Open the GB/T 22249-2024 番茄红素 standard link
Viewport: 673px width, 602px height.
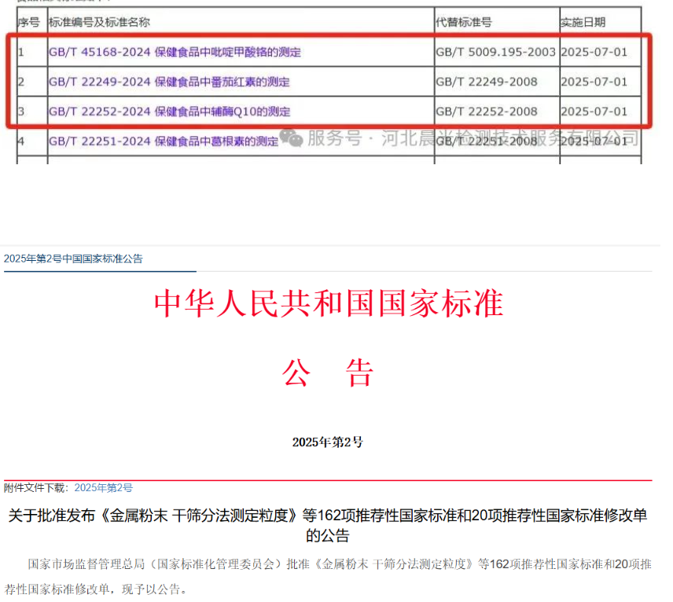169,82
